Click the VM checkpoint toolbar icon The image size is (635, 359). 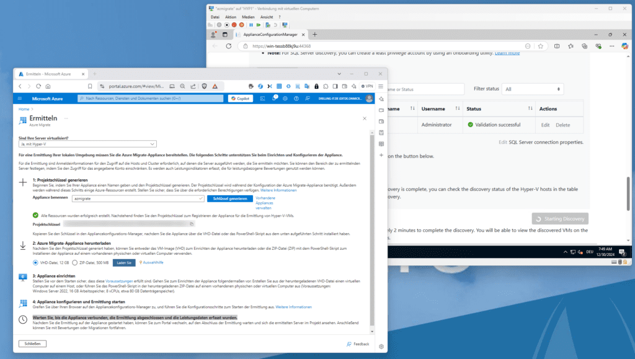click(268, 25)
